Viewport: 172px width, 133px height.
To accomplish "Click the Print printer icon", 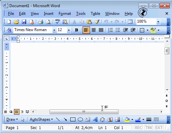I will (x=40, y=22).
